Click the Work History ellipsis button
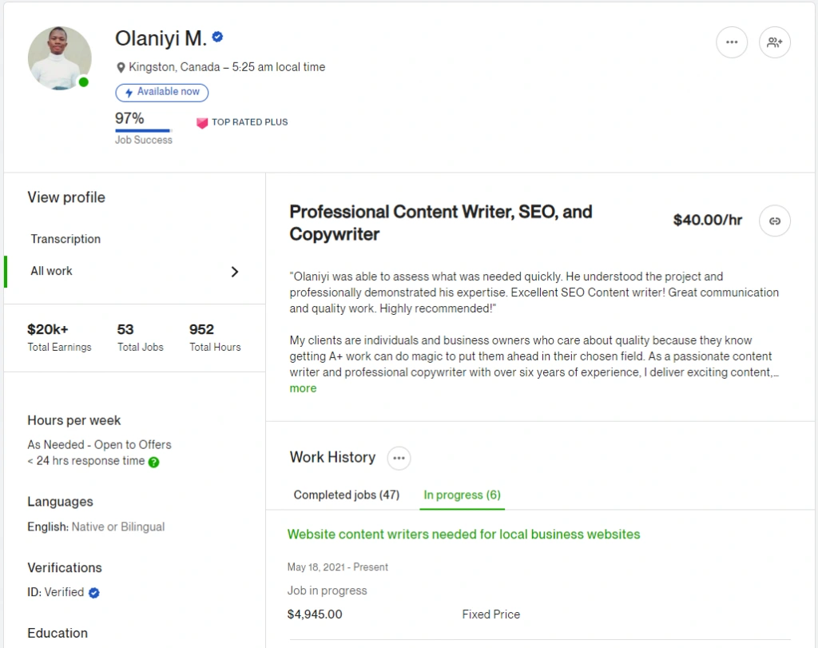The height and width of the screenshot is (648, 818). pyautogui.click(x=399, y=458)
